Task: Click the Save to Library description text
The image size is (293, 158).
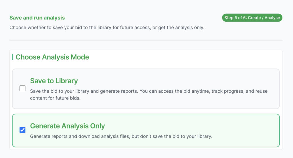Action: pos(149,94)
